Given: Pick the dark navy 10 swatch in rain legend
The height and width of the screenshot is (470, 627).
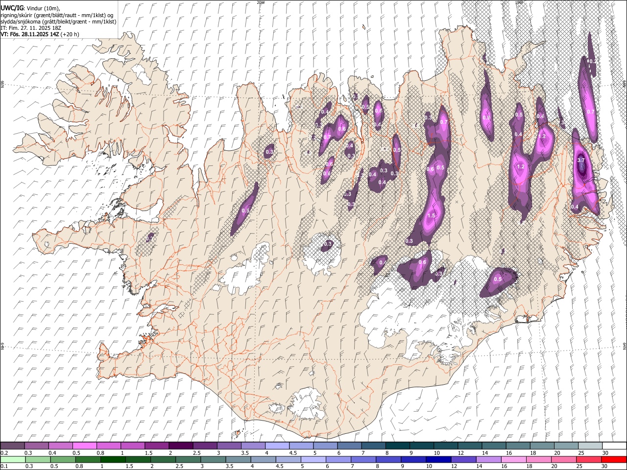Looking at the screenshot, I should (x=438, y=460).
